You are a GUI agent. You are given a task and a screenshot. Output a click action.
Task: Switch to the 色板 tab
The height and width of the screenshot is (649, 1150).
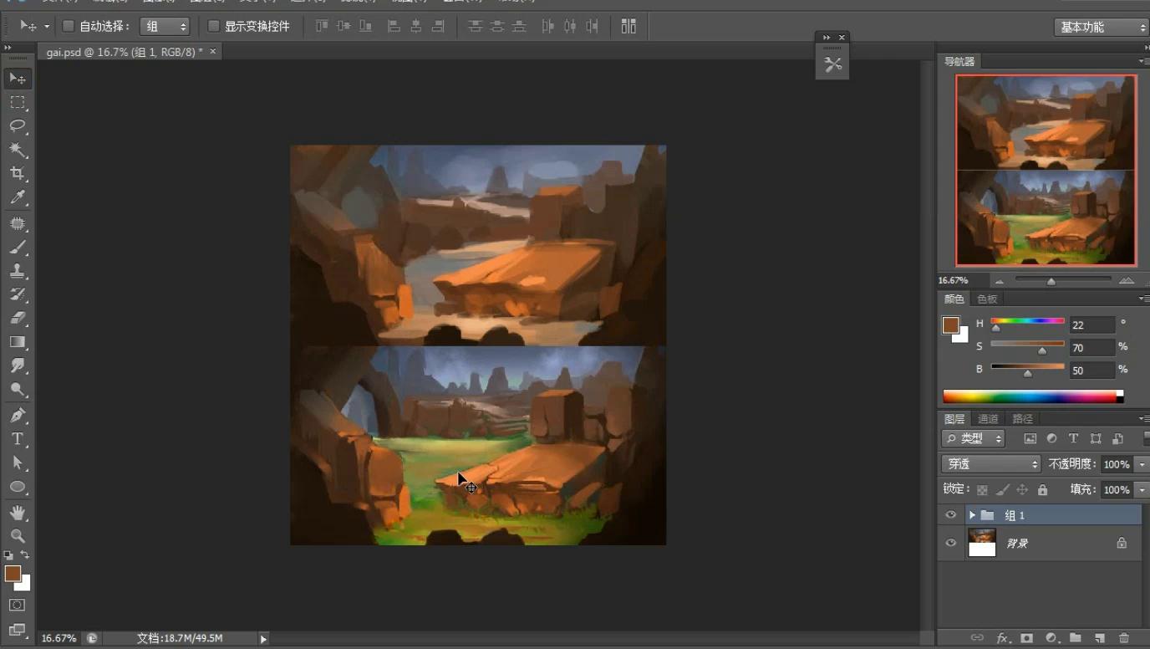point(987,299)
